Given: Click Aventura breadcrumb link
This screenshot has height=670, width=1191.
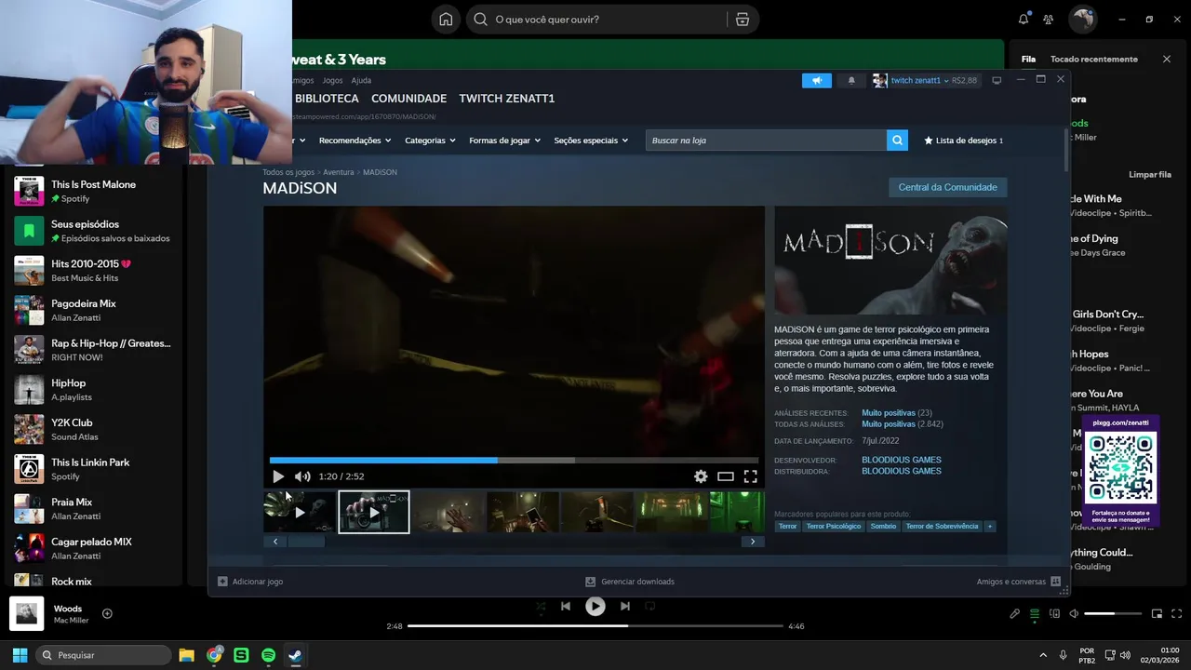Looking at the screenshot, I should click(339, 172).
